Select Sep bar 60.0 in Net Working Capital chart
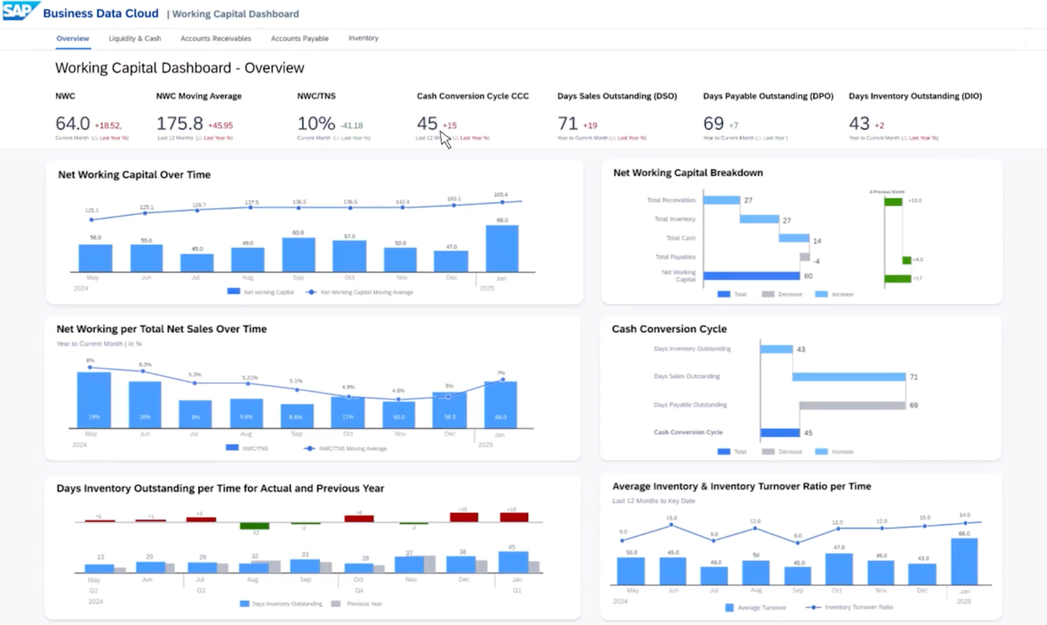The image size is (1047, 625). point(298,255)
